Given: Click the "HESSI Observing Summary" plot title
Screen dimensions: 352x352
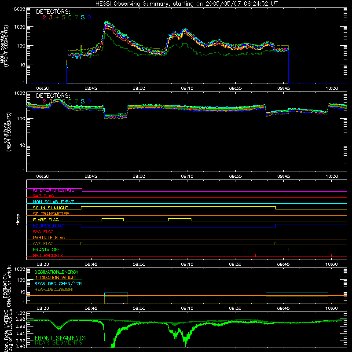Looking at the screenshot, I should [186, 4].
